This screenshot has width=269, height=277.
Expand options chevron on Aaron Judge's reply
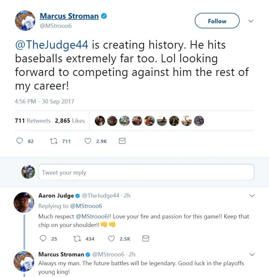(252, 196)
